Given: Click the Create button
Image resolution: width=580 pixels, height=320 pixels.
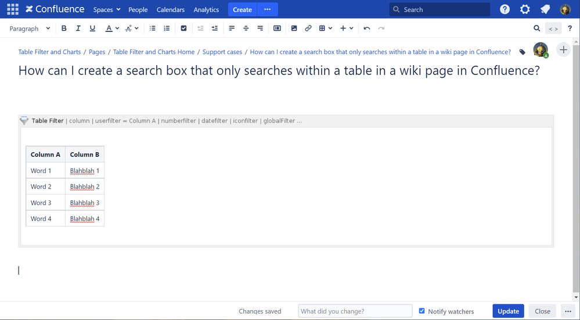Looking at the screenshot, I should (x=242, y=9).
